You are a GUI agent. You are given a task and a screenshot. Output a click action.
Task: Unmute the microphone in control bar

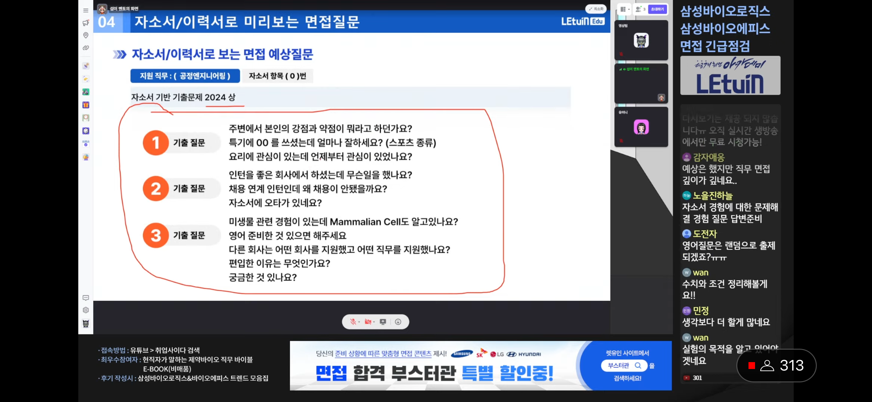[353, 322]
